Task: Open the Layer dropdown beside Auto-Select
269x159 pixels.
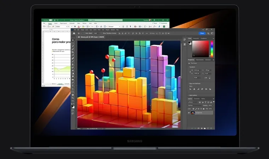Action: 97,34
